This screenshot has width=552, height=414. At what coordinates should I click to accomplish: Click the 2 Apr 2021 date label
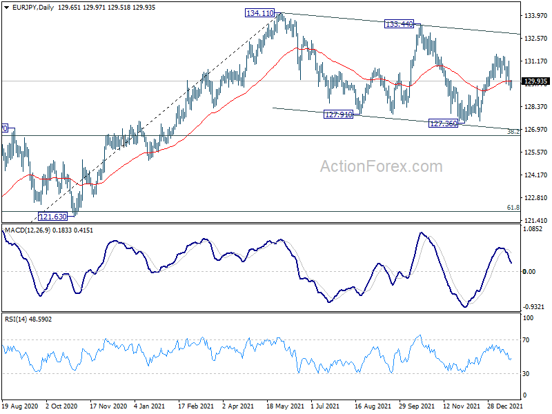click(x=238, y=406)
